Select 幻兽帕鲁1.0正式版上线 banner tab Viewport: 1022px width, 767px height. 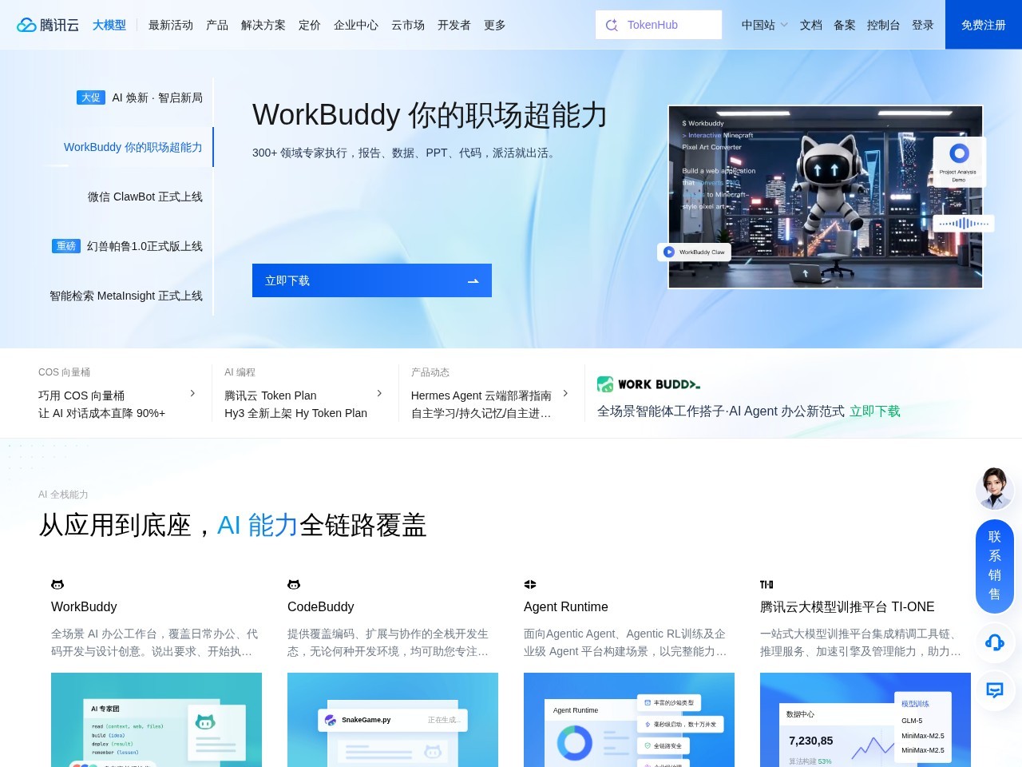(128, 246)
